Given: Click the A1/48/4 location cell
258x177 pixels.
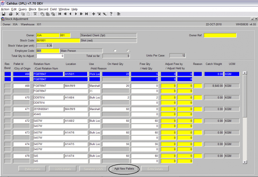Looking at the screenshot, I should point(76,98).
